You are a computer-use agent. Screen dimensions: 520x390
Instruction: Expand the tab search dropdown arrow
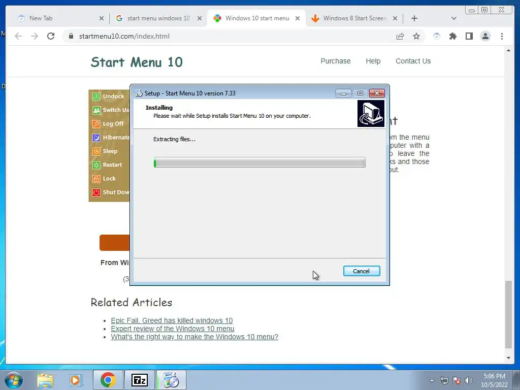454,18
